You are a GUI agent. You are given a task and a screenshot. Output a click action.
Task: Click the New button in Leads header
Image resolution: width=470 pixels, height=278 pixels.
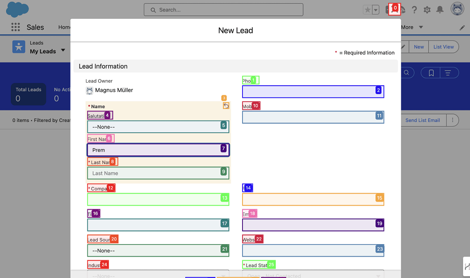click(x=419, y=47)
